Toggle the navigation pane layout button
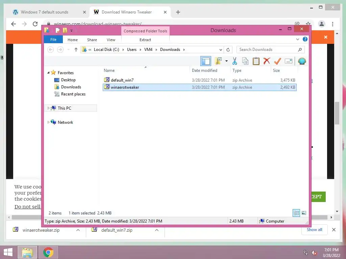The width and height of the screenshot is (346, 259). (x=206, y=61)
